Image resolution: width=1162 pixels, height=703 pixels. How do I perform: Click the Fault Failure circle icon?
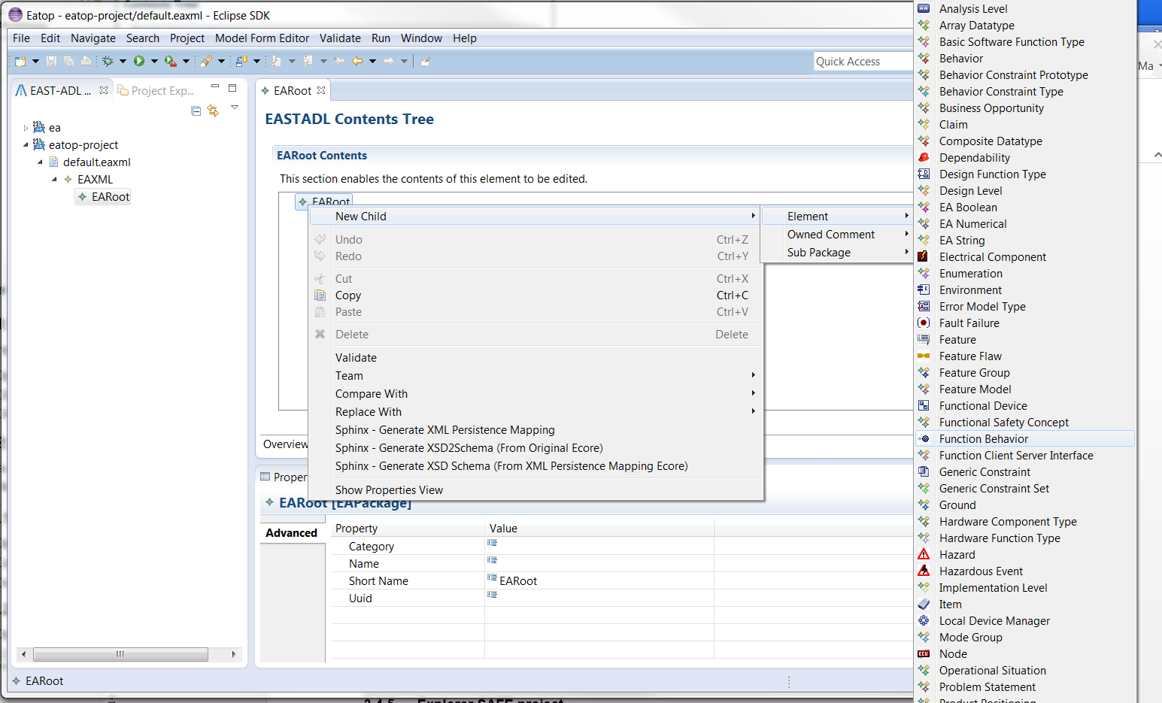tap(924, 323)
